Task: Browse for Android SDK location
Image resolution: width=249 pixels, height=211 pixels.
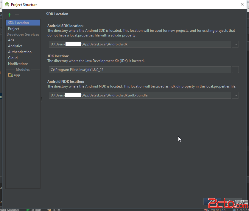Action: pyautogui.click(x=235, y=44)
